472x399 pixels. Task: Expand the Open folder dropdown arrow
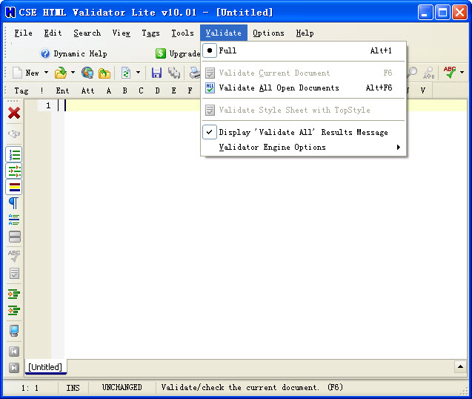tap(73, 73)
